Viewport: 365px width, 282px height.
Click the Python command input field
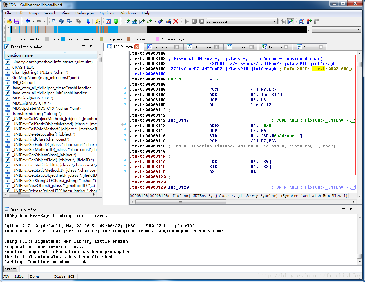tap(190, 269)
